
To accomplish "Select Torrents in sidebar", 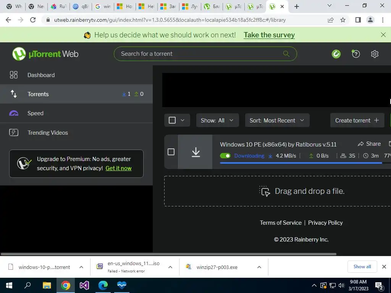I will (76, 94).
